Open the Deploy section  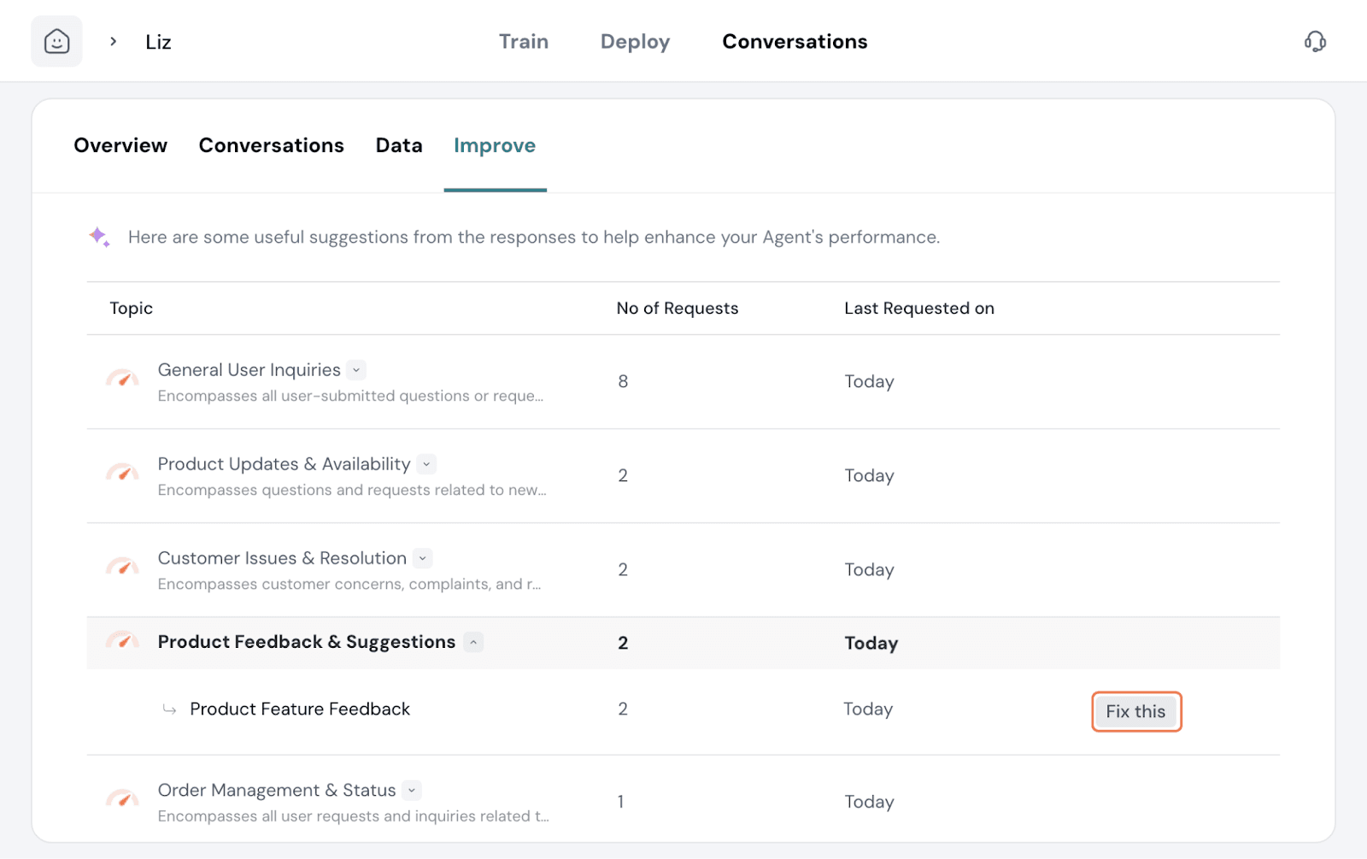[x=635, y=42]
